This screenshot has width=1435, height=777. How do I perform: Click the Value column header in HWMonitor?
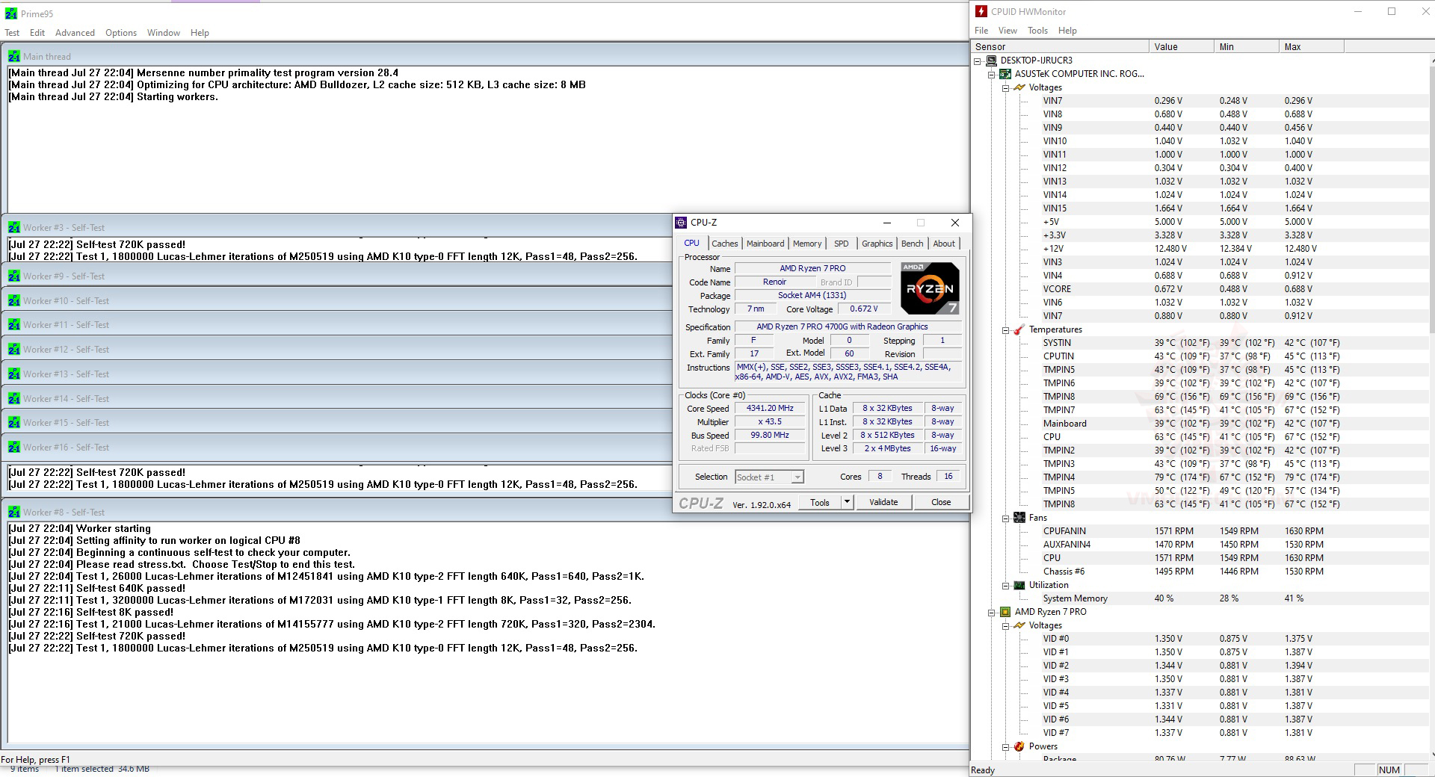tap(1181, 46)
